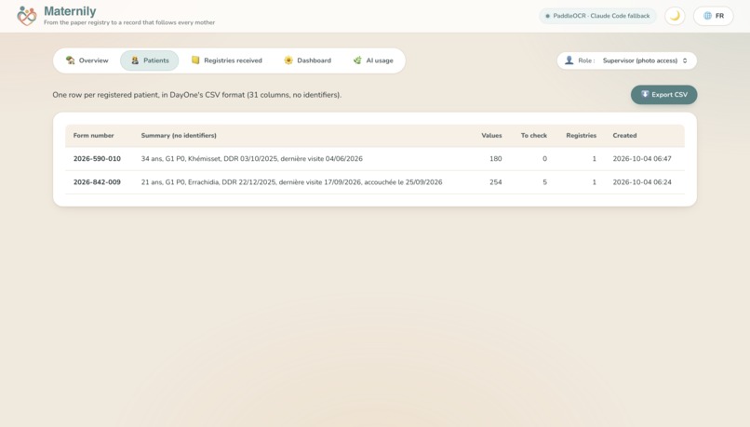
Task: Go to the Dashboard tab
Action: point(307,60)
